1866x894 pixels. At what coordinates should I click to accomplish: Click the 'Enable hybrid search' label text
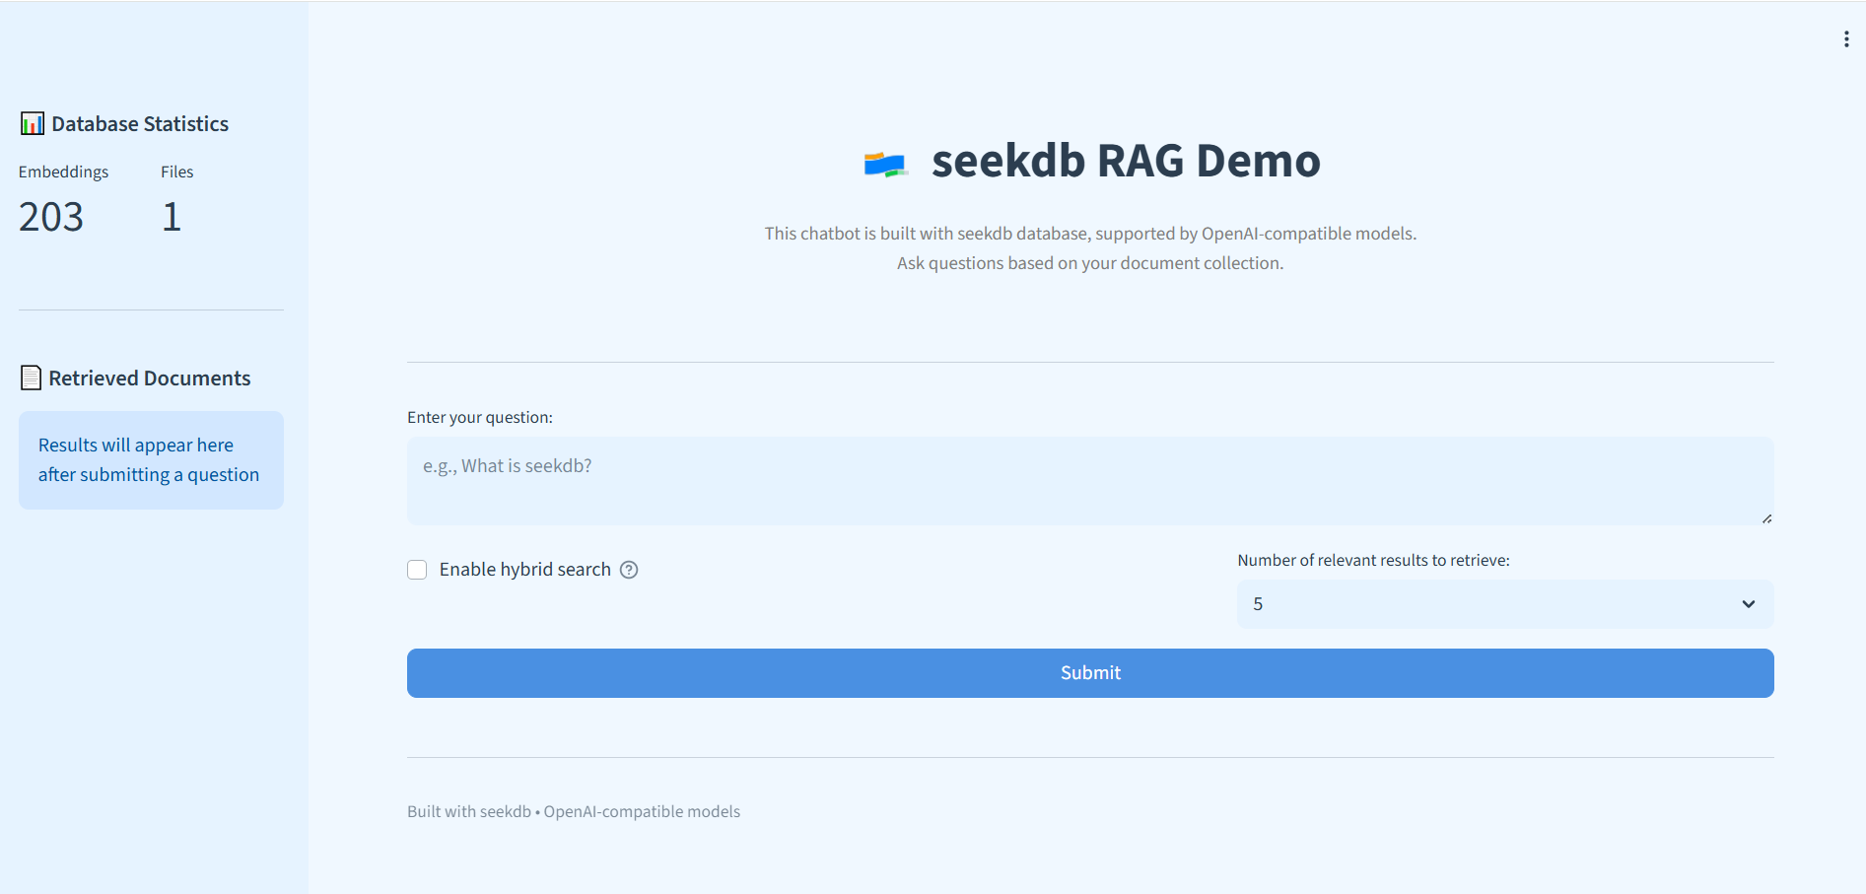524,570
